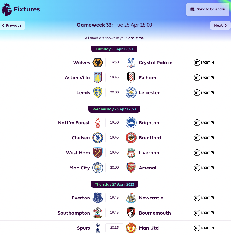Select the Liverpool club badge
The width and height of the screenshot is (231, 235).
[131, 152]
